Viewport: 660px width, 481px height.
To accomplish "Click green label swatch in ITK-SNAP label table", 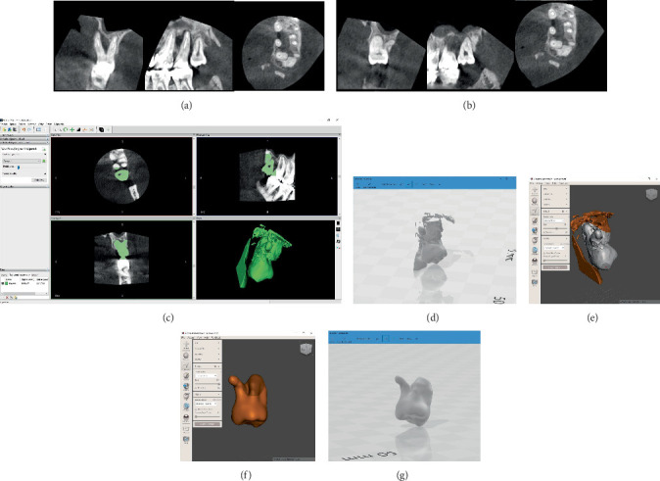I will coord(7,283).
